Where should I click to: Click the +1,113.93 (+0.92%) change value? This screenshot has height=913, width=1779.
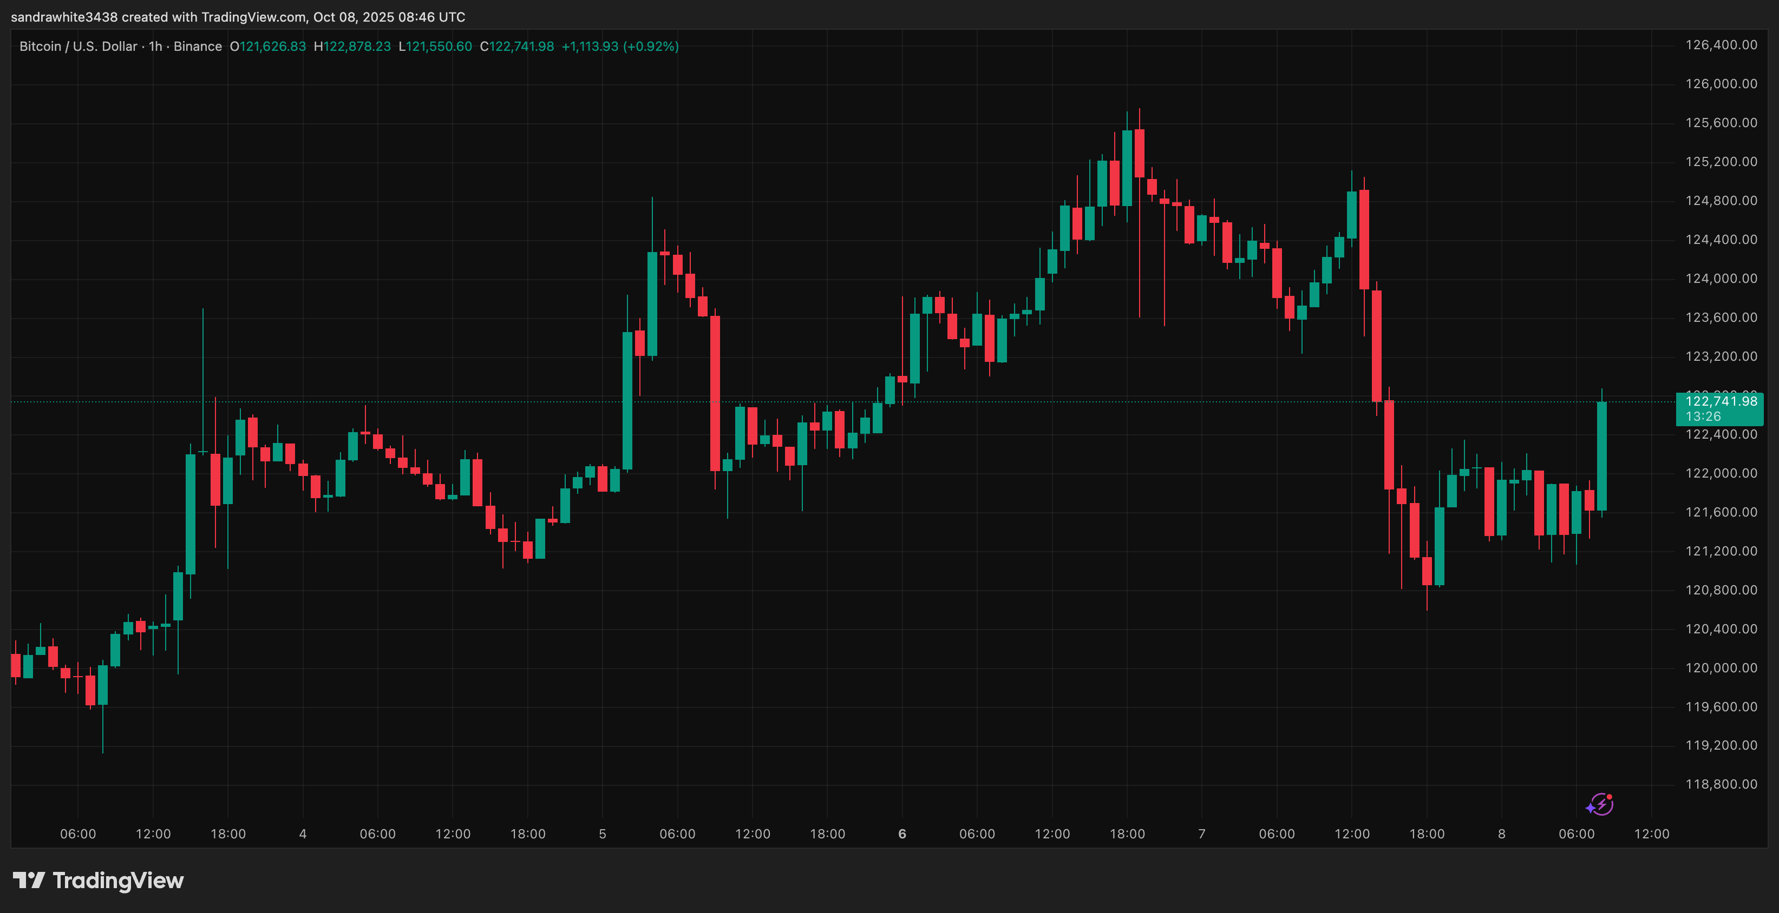coord(620,46)
